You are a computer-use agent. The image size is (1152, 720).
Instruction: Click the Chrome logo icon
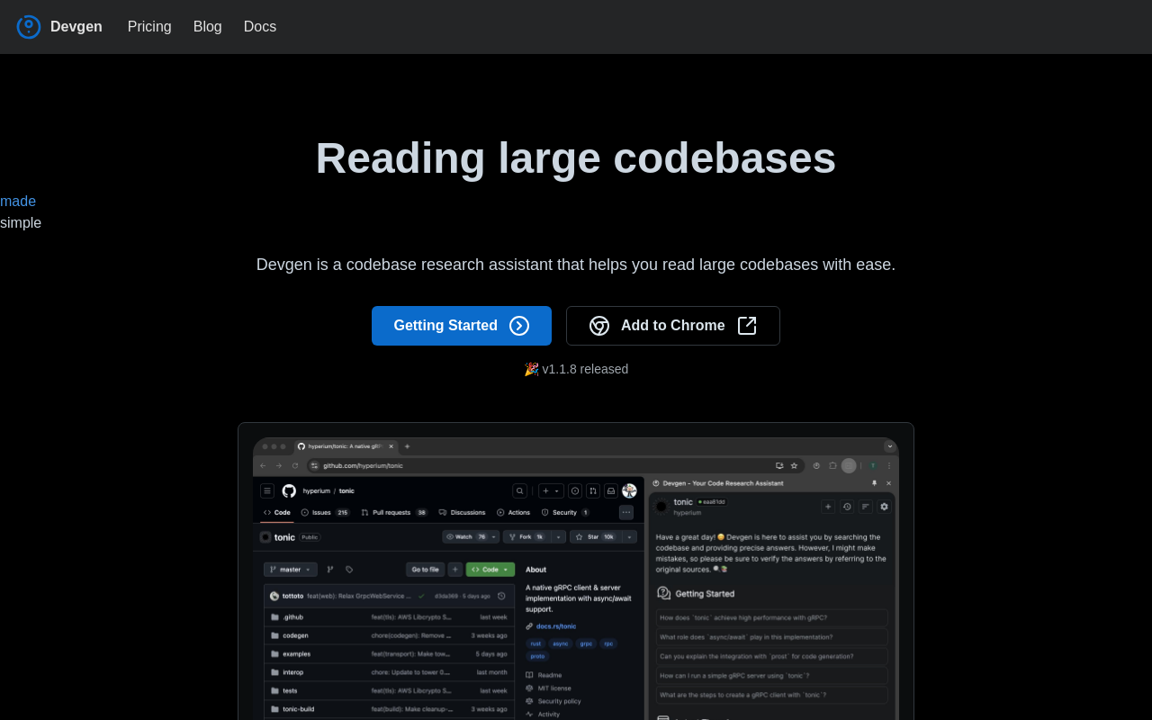[x=599, y=326]
